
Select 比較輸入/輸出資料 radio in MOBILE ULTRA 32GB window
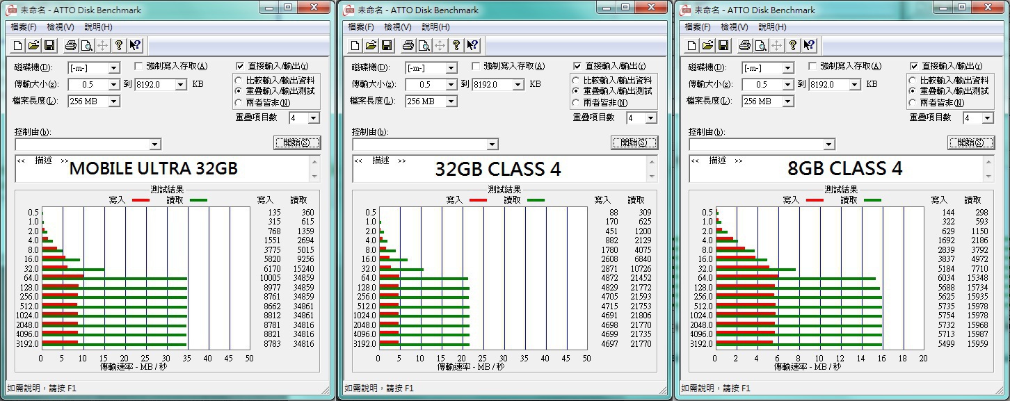pyautogui.click(x=239, y=81)
